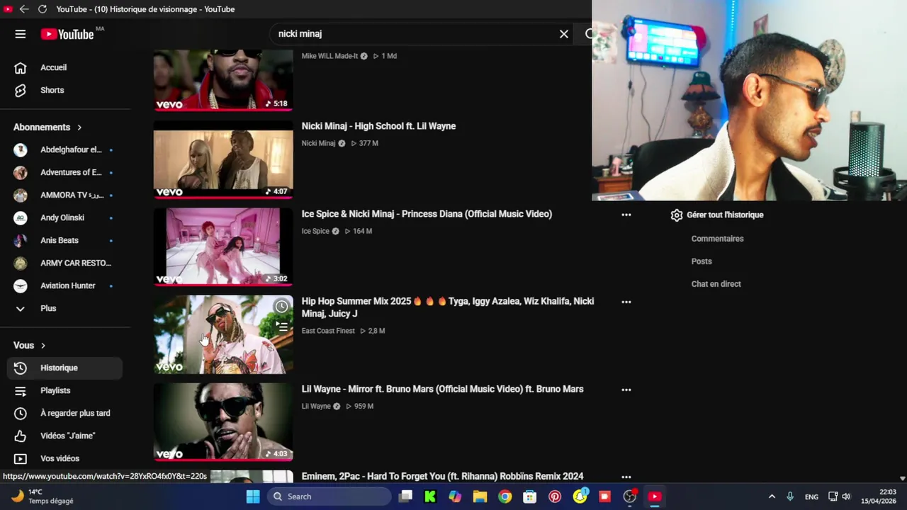Open Chat en direct history
The height and width of the screenshot is (510, 907).
[x=716, y=284]
